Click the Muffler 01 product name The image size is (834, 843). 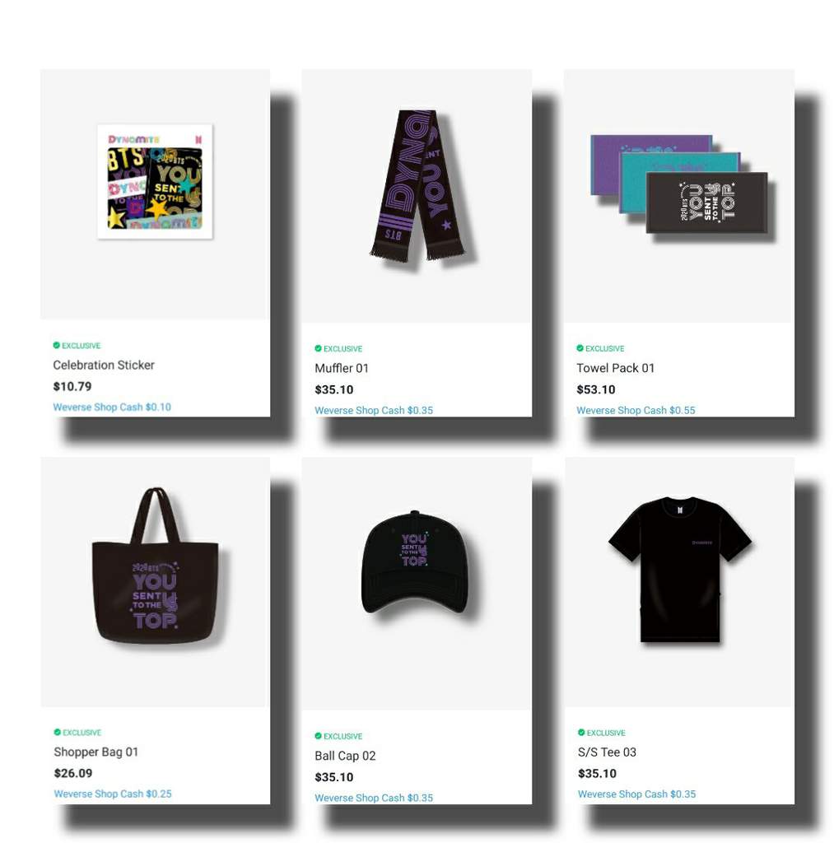point(342,368)
